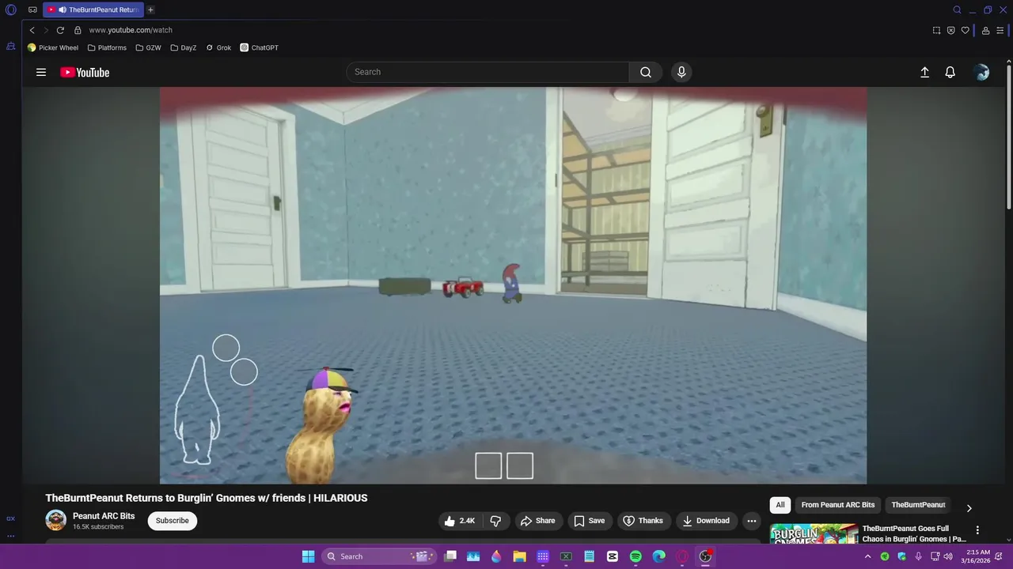Open GX Control in the sidebar
Viewport: 1013px width, 569px height.
[x=11, y=518]
